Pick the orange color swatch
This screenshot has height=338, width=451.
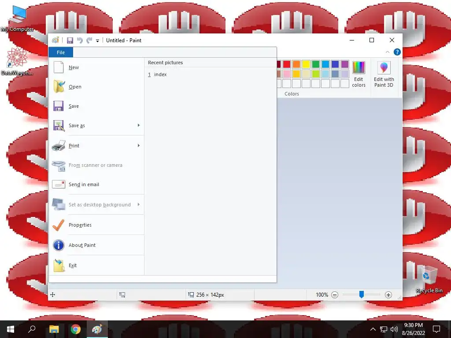click(x=296, y=64)
